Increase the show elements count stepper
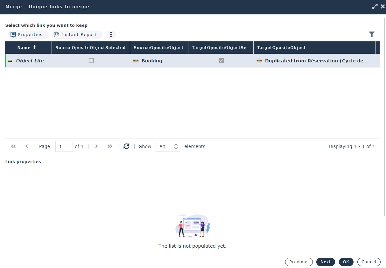 click(x=176, y=144)
